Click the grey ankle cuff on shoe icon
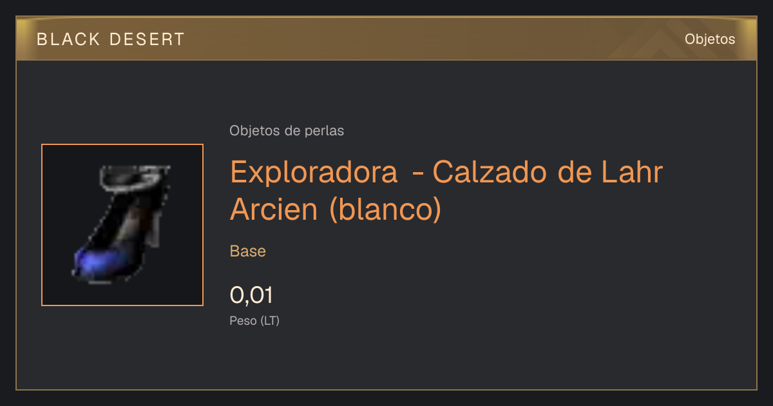Image resolution: width=773 pixels, height=406 pixels. 135,178
